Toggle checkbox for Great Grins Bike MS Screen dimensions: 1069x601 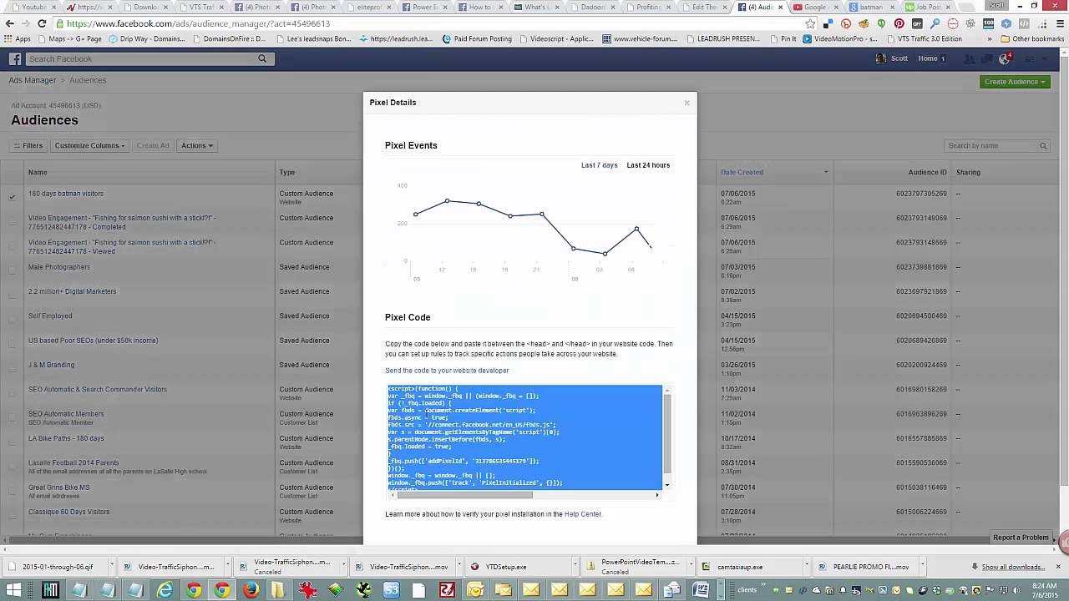click(x=13, y=491)
